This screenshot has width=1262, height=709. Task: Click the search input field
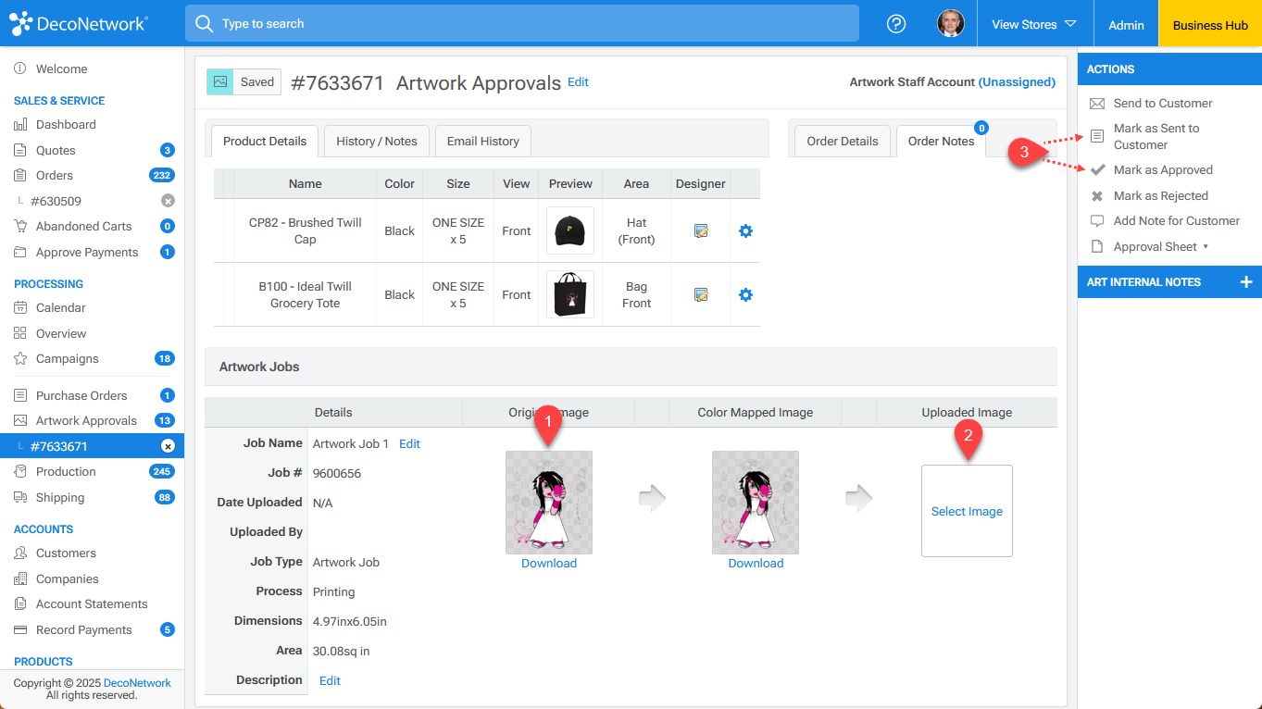tap(521, 24)
